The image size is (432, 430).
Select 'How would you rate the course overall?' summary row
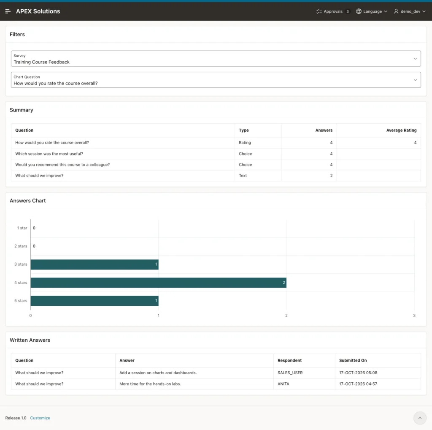[x=216, y=143]
